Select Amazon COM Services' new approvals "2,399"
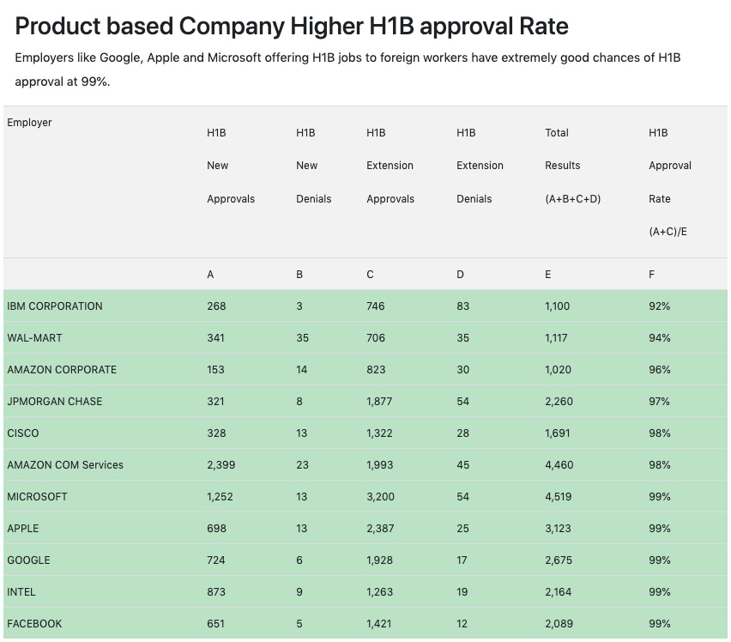This screenshot has width=731, height=642. (221, 465)
